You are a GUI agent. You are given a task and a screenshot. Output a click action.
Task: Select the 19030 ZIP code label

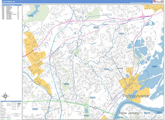[96, 28]
